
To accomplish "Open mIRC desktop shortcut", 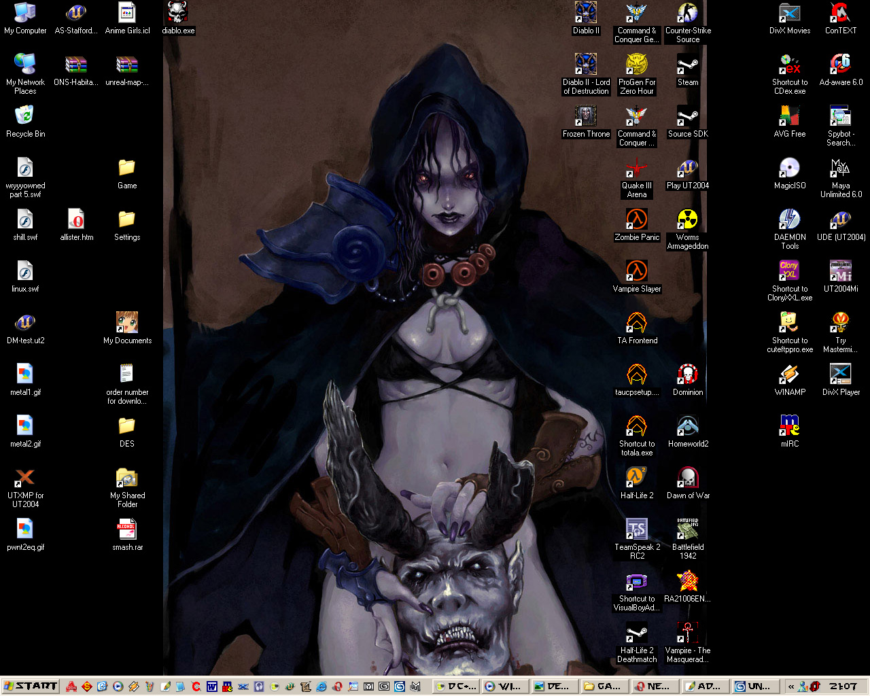I will [x=790, y=432].
